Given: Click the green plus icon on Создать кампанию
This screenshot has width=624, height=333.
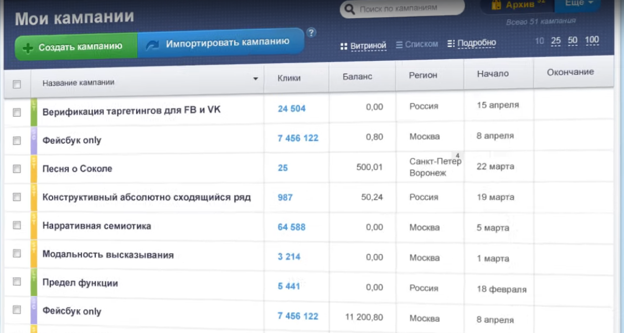Looking at the screenshot, I should click(x=28, y=48).
